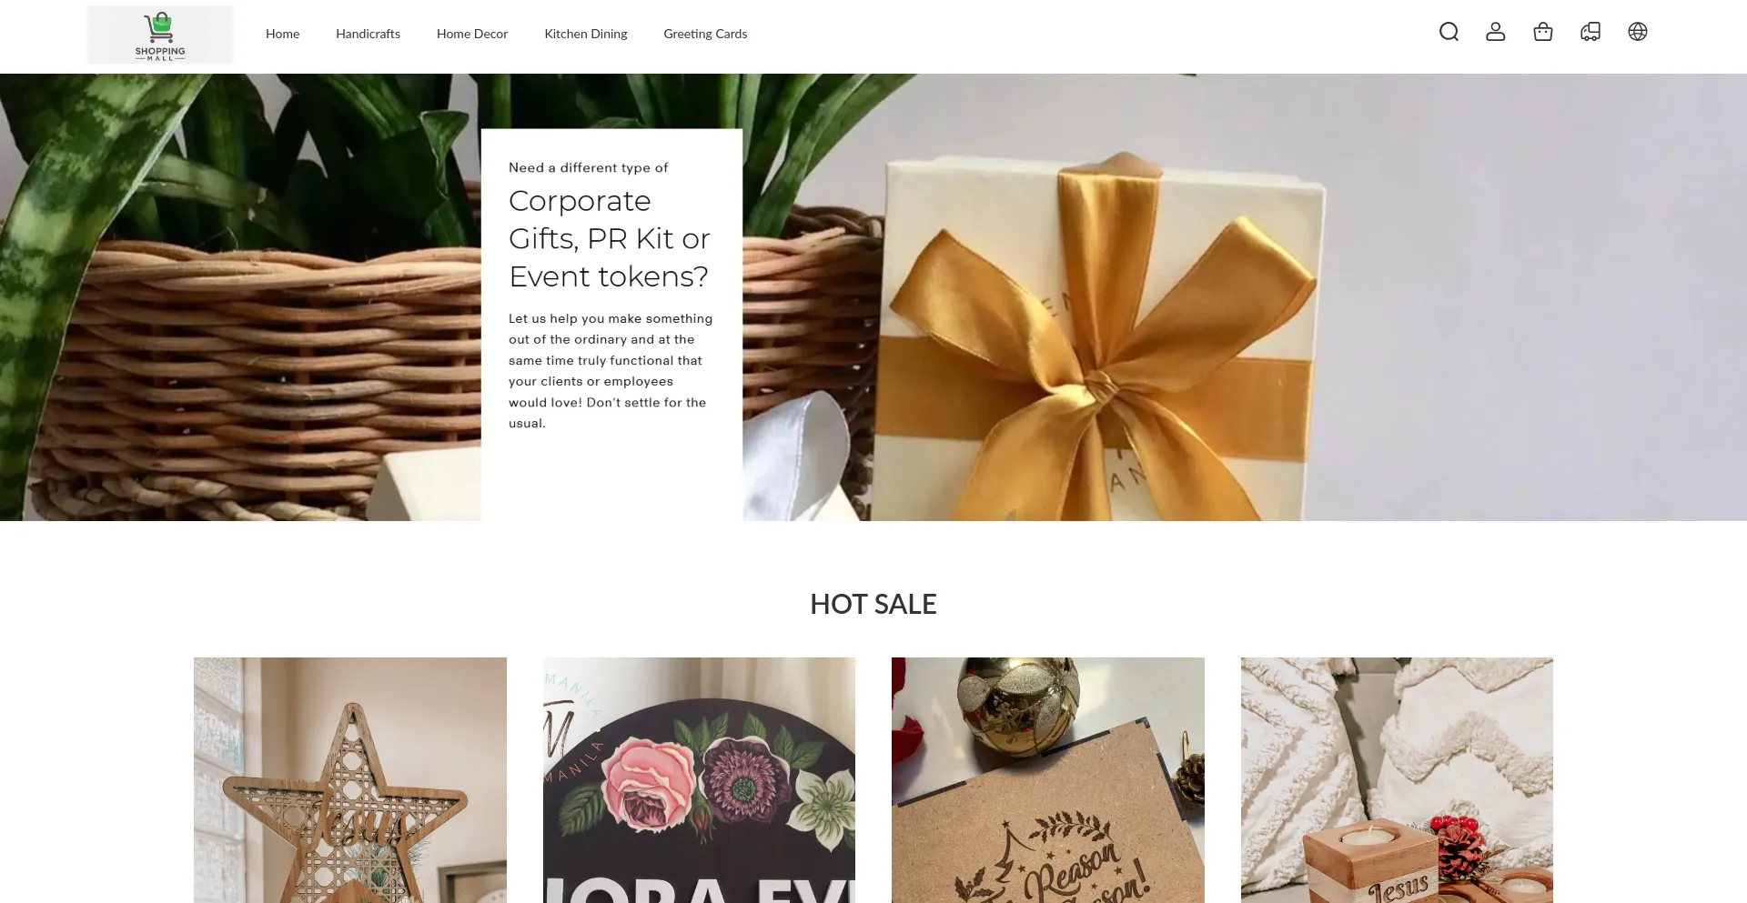Image resolution: width=1747 pixels, height=903 pixels.
Task: Open the engraved Reason box product
Action: 1048,780
